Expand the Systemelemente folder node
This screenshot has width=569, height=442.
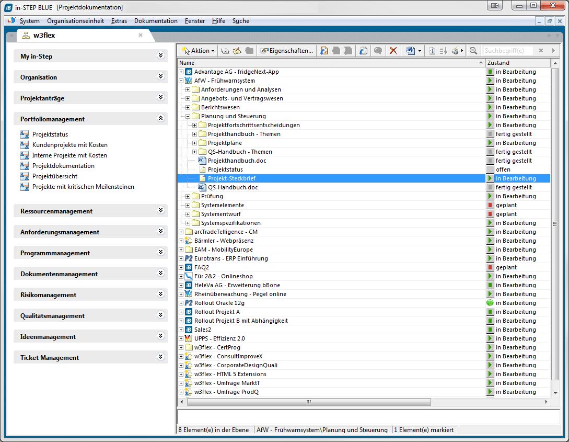(188, 205)
